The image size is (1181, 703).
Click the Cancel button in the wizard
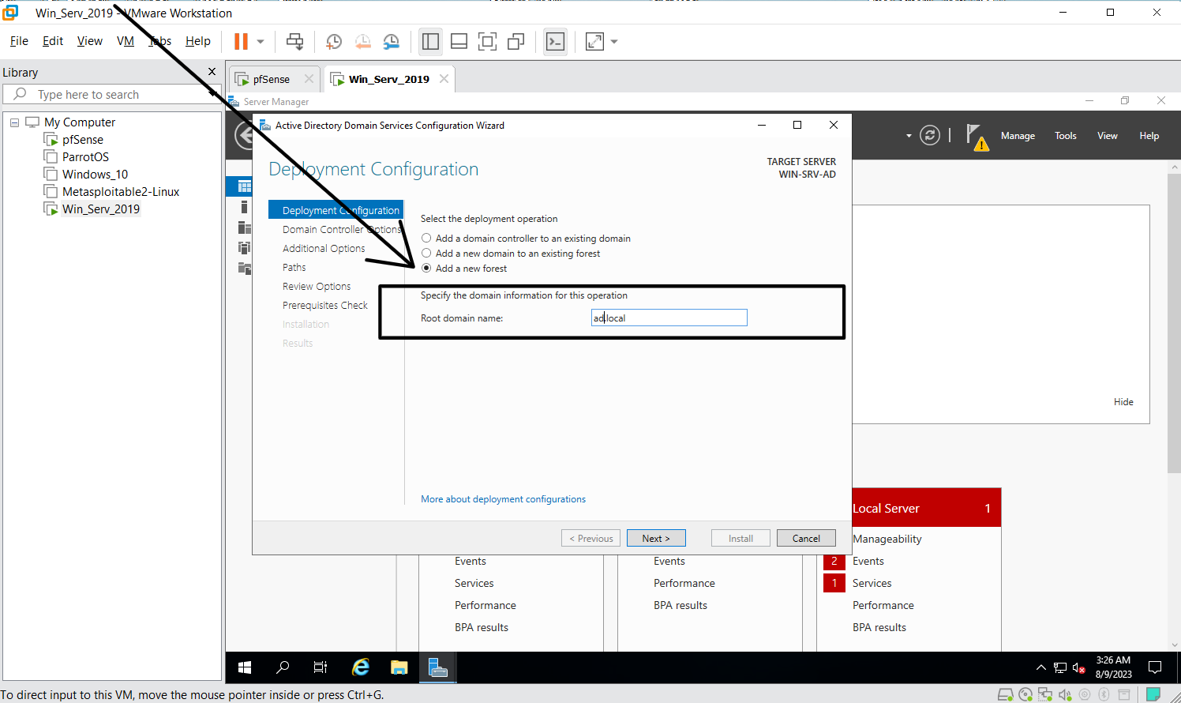coord(806,538)
